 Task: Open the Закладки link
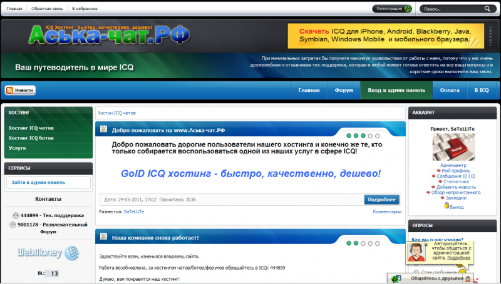tap(456, 198)
